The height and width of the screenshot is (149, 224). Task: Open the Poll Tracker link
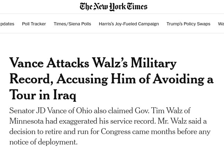(34, 24)
